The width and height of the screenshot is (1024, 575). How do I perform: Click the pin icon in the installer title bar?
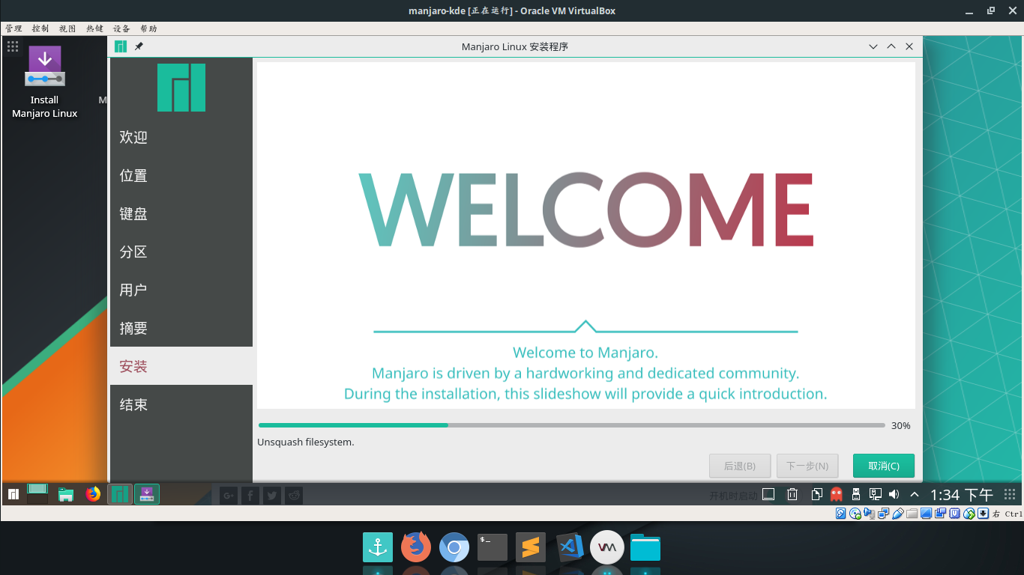(139, 46)
